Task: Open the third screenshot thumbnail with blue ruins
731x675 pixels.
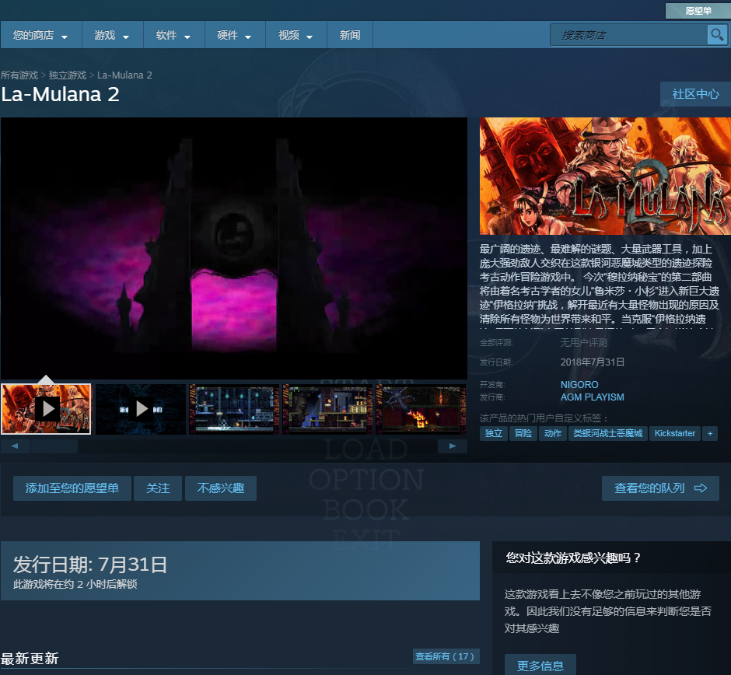Action: click(x=234, y=409)
